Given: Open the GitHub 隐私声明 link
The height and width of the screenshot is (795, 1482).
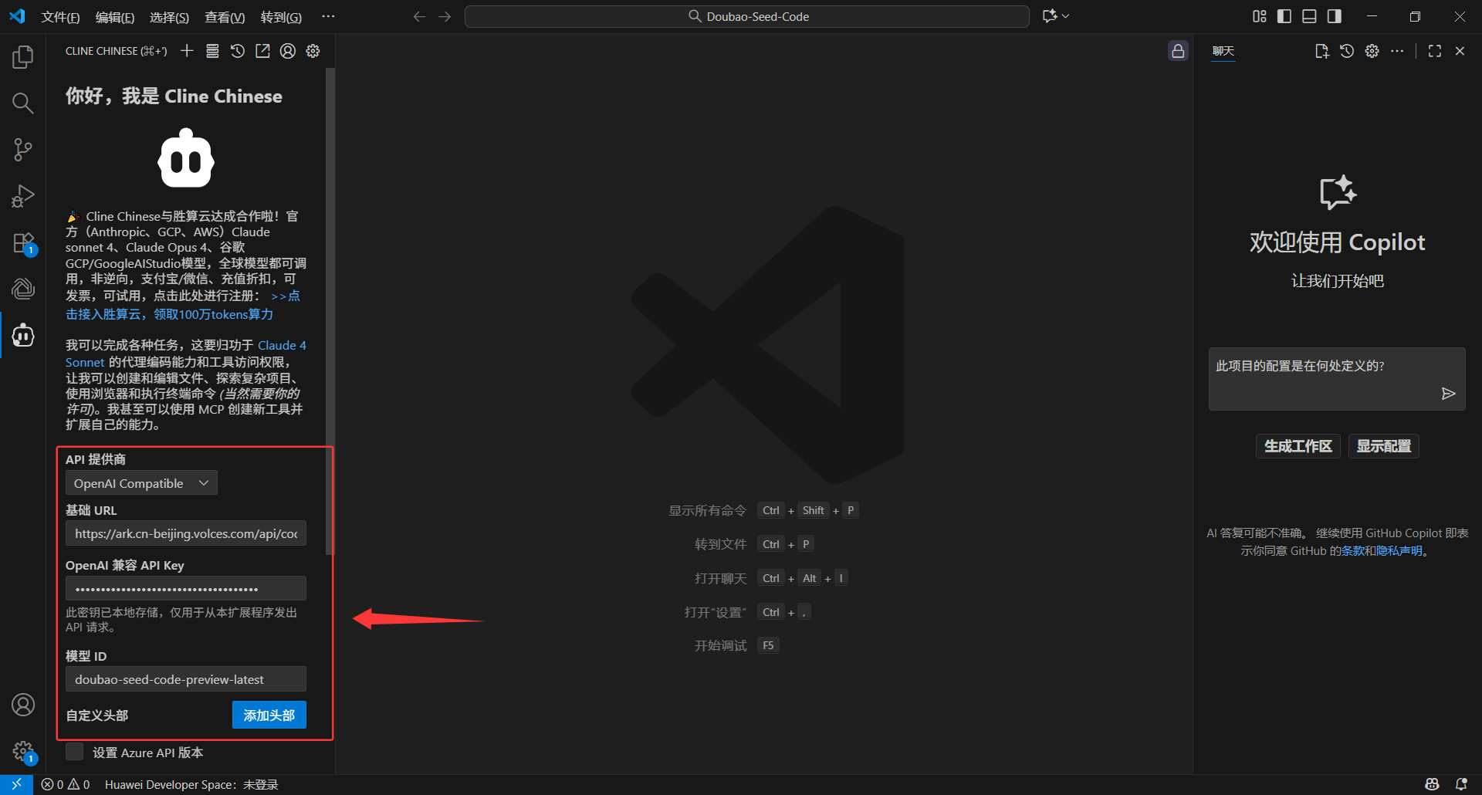Looking at the screenshot, I should pyautogui.click(x=1399, y=551).
